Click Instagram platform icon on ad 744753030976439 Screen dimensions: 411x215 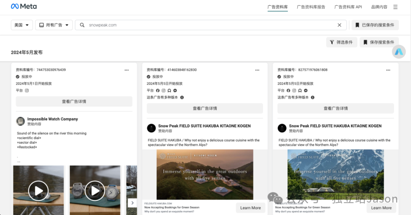click(x=27, y=90)
